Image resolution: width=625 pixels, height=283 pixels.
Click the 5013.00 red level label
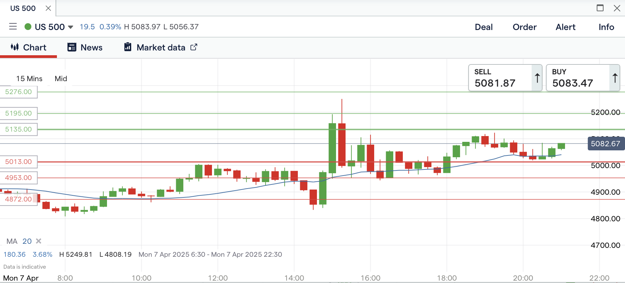[18, 162]
